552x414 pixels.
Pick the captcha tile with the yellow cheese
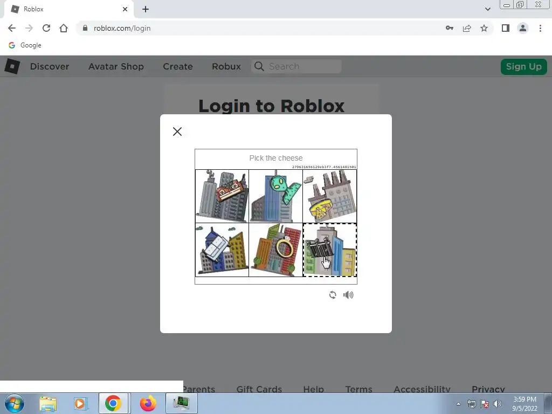[x=330, y=196]
